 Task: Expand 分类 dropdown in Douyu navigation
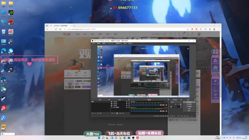(92, 34)
